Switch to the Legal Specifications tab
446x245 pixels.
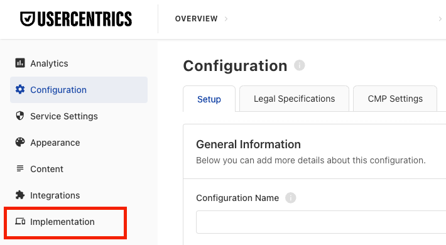click(x=294, y=99)
